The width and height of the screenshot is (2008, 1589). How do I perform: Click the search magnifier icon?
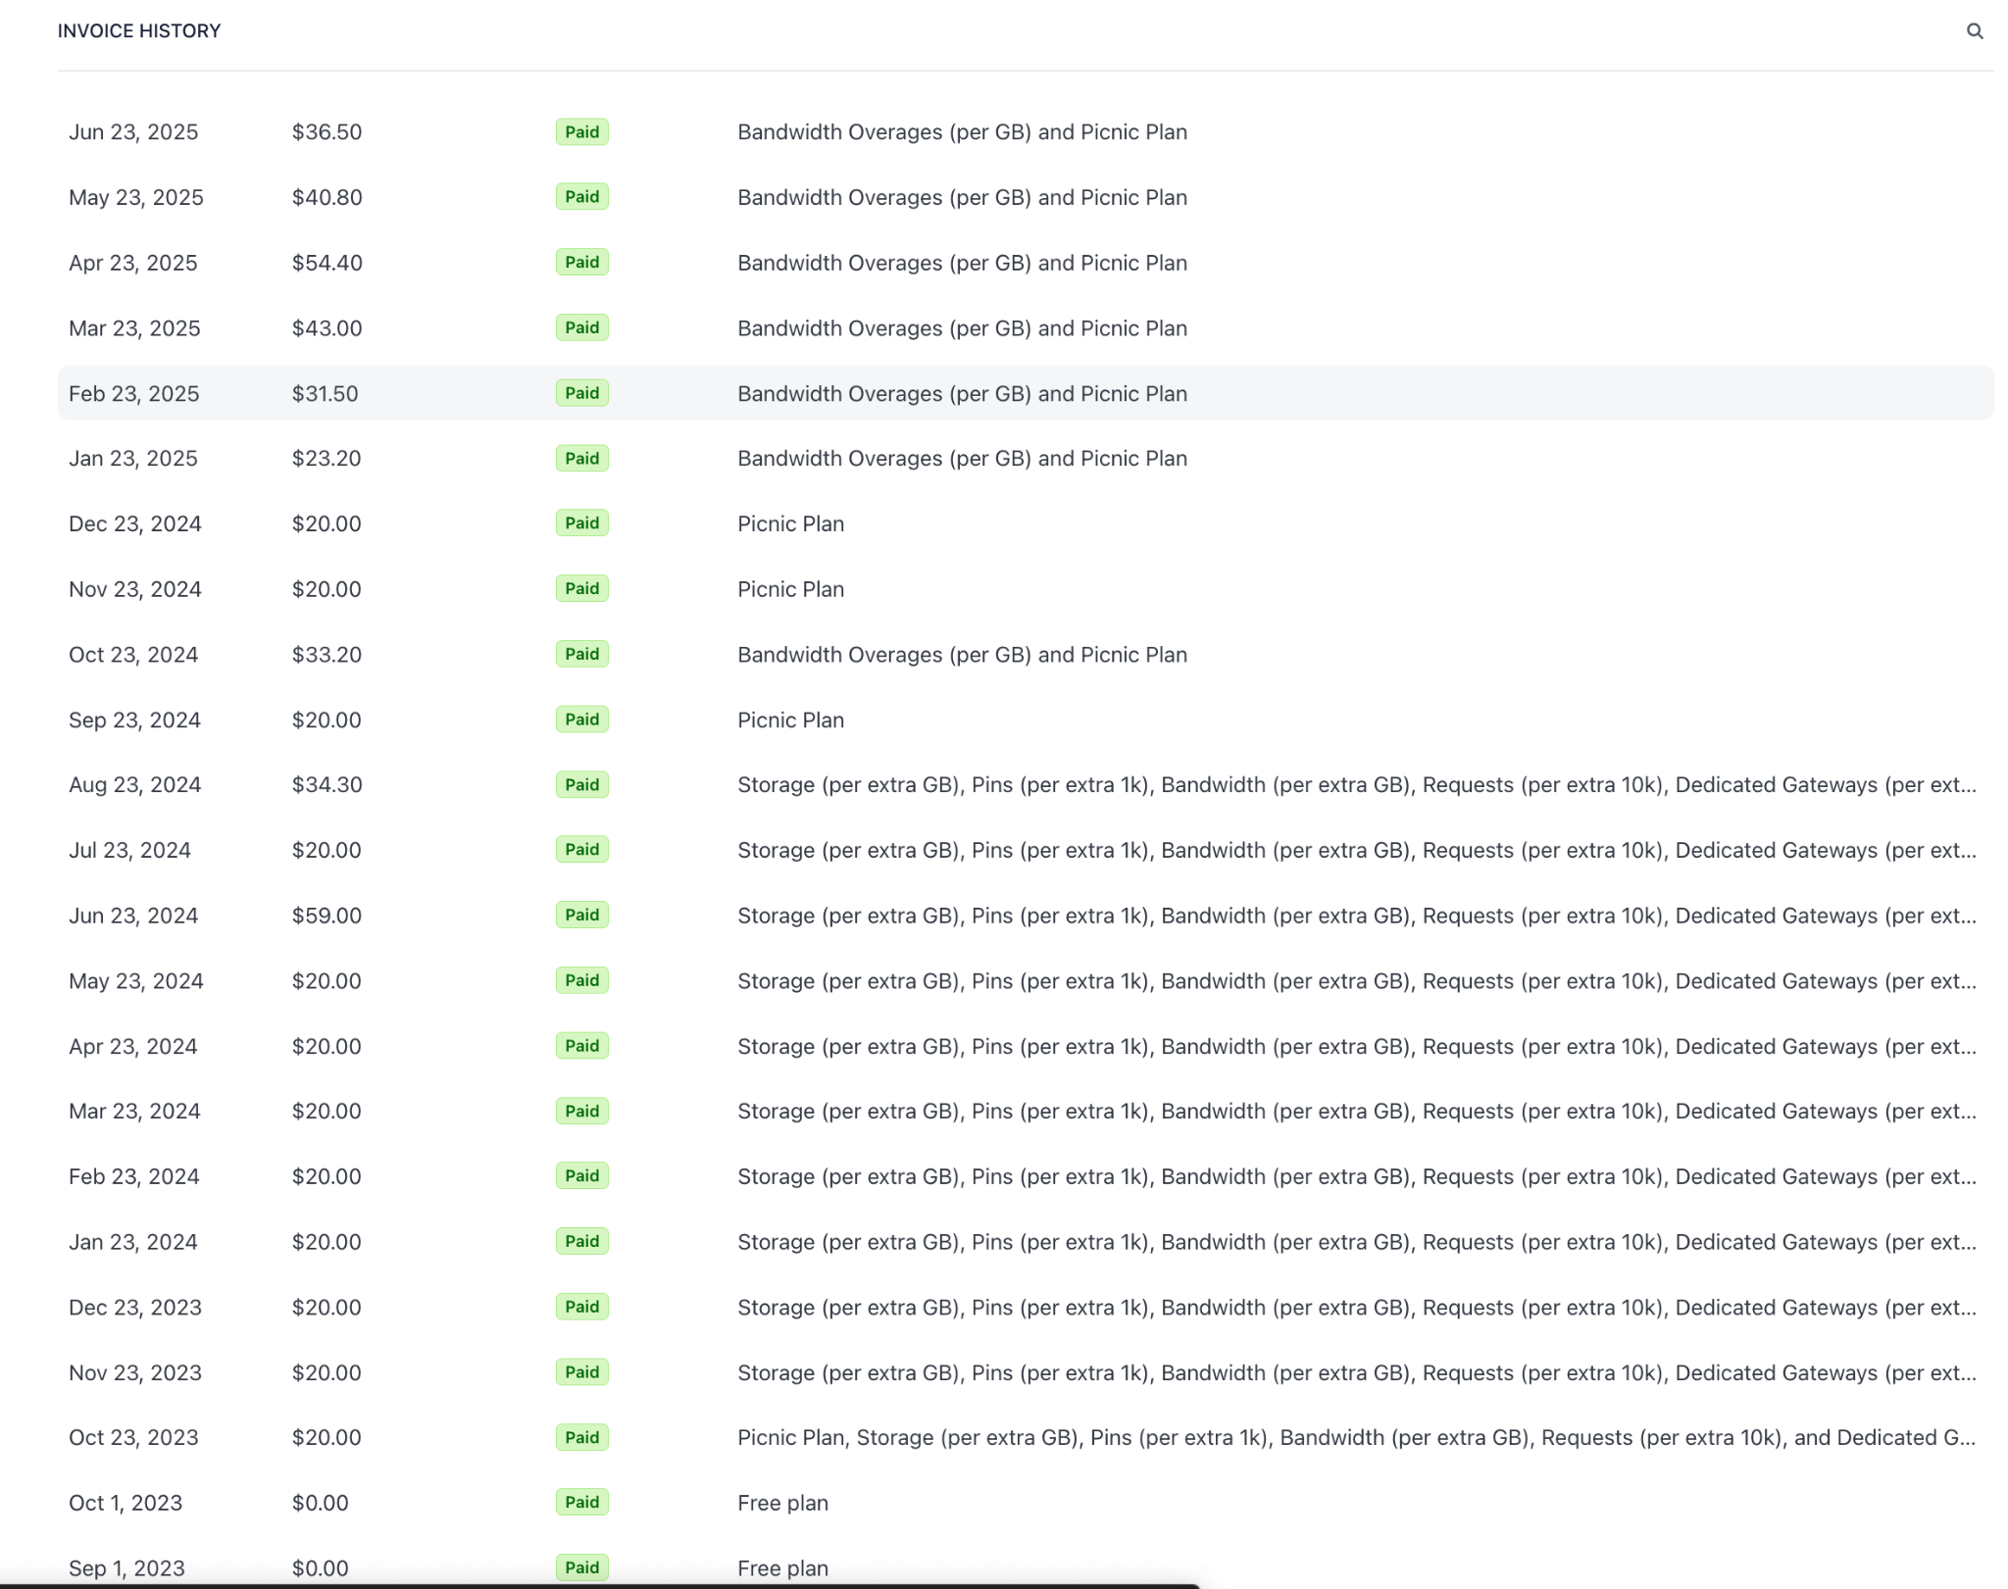tap(1974, 31)
